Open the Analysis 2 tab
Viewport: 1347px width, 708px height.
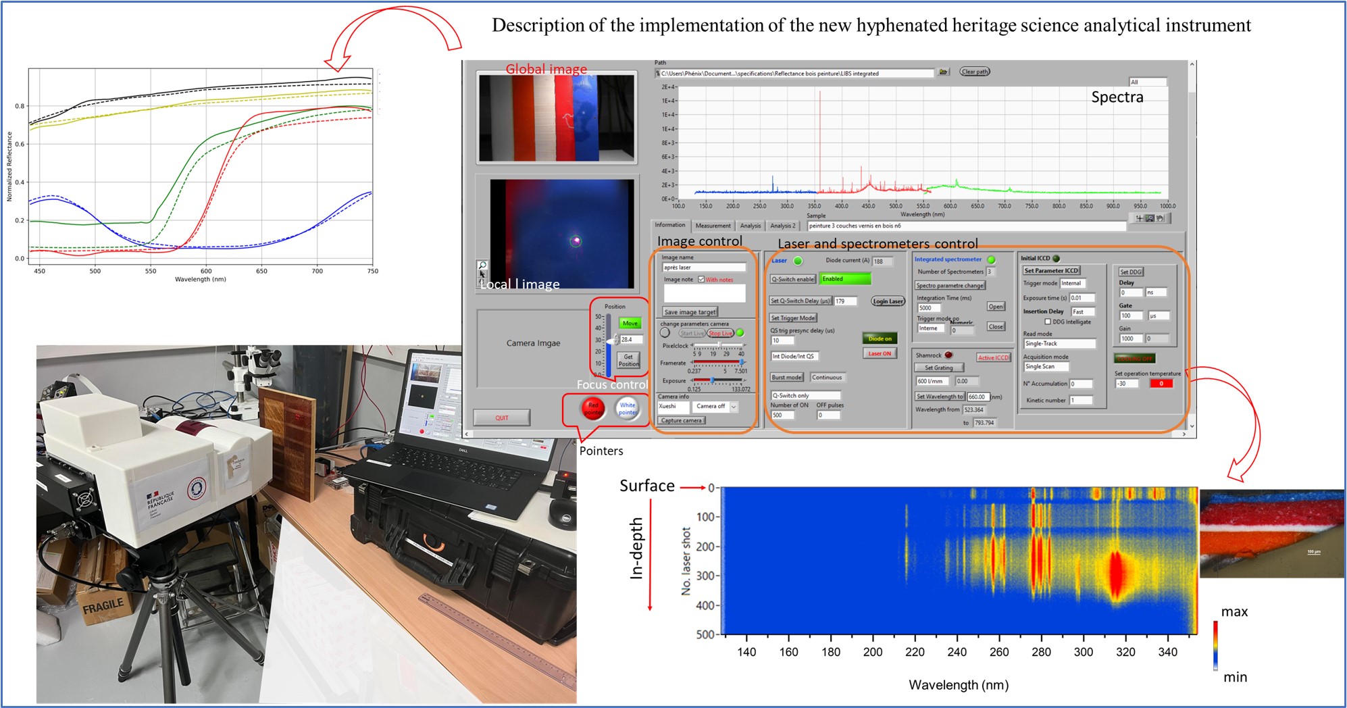point(782,226)
